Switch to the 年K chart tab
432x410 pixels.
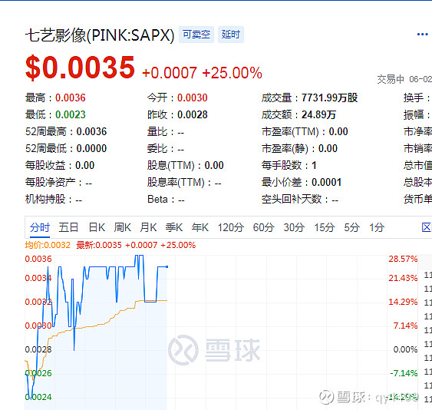(x=200, y=228)
